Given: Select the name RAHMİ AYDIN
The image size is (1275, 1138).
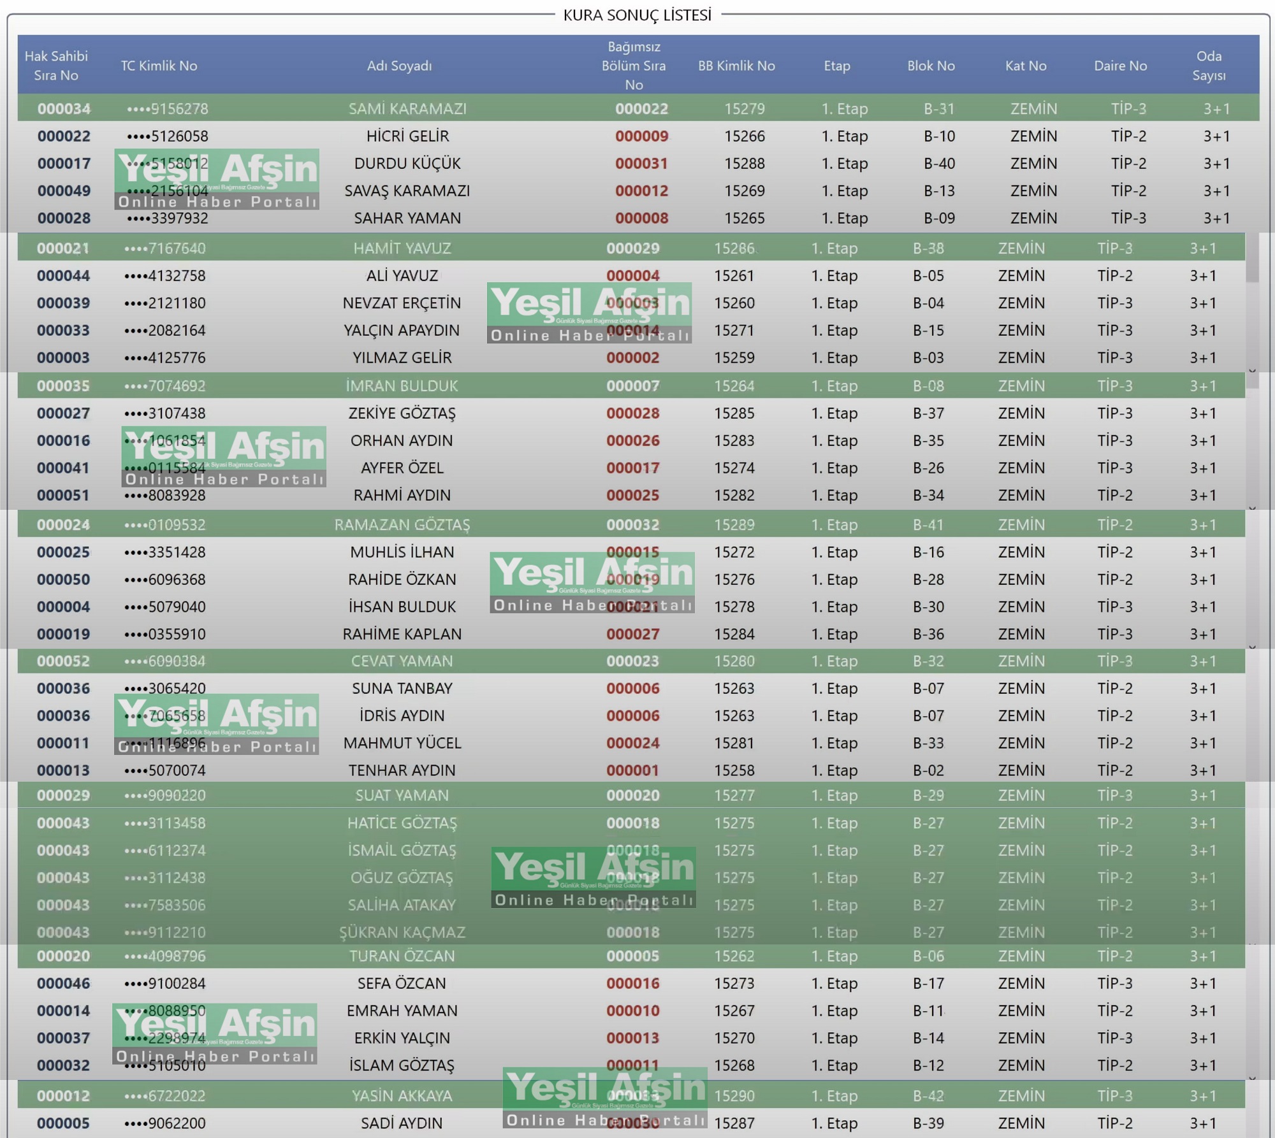Looking at the screenshot, I should [x=402, y=495].
